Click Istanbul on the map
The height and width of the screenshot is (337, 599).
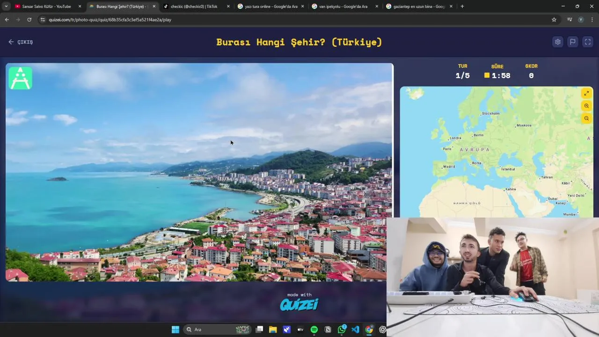coord(507,168)
